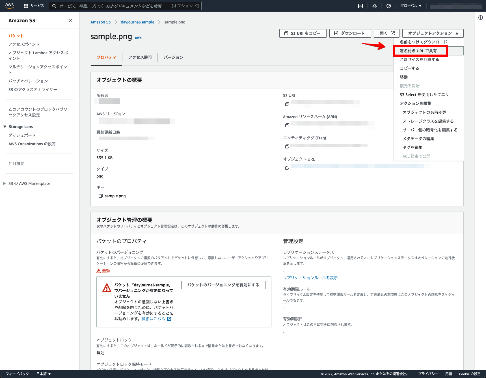Screen dimensions: 486x378
Task: Open S3 のアクセスアナライザー sidebar link
Action: [33, 90]
